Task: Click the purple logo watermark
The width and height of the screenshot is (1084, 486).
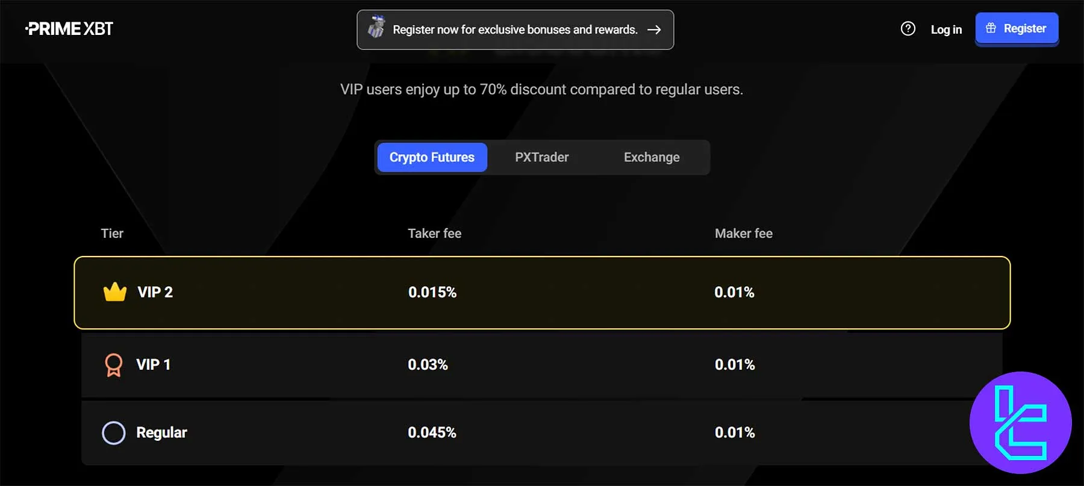Action: 1021,423
